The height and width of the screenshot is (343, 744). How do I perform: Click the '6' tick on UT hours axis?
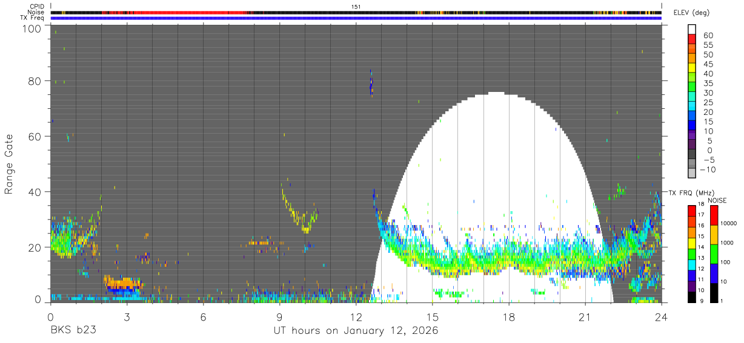point(203,317)
